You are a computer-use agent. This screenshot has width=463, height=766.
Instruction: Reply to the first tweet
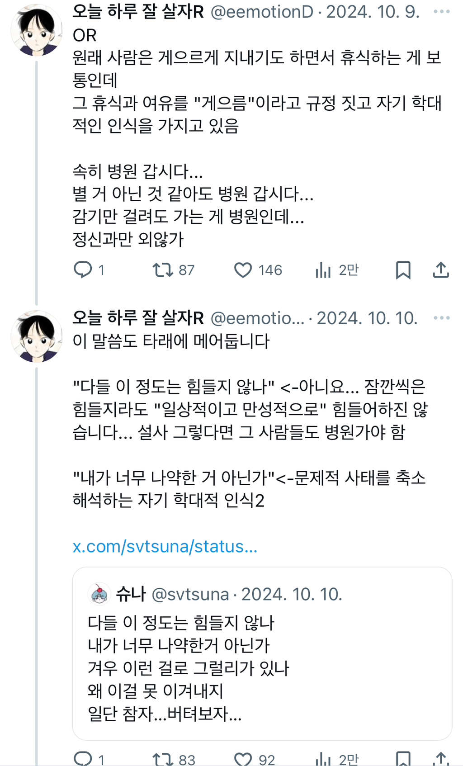tap(85, 270)
